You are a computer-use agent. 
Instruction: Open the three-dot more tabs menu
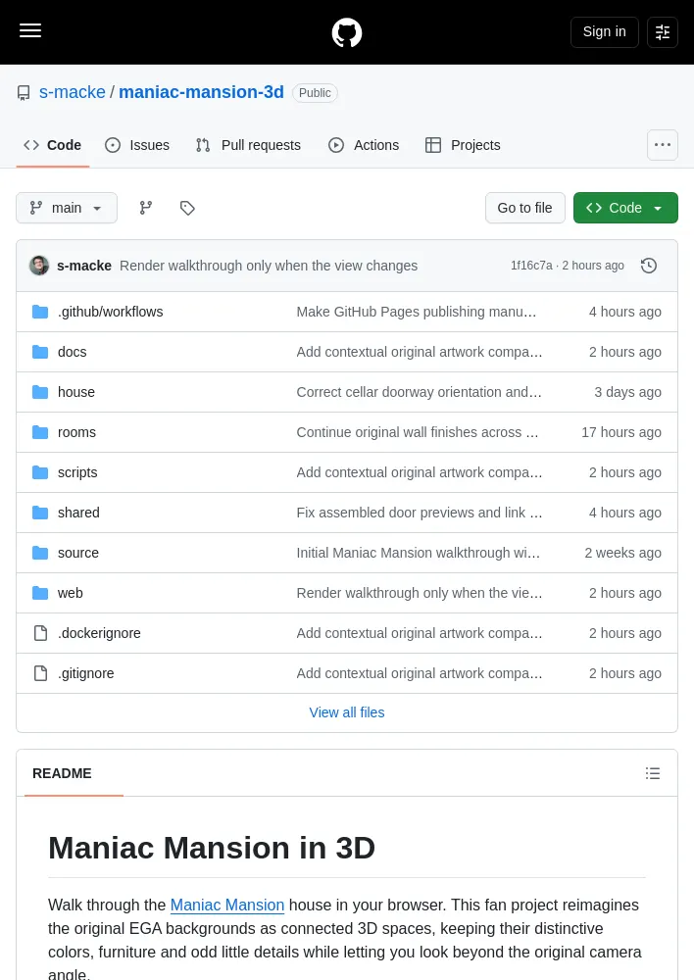coord(662,145)
